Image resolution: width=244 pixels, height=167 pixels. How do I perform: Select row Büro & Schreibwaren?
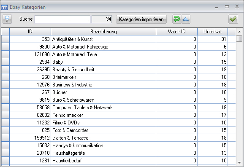coord(119,100)
